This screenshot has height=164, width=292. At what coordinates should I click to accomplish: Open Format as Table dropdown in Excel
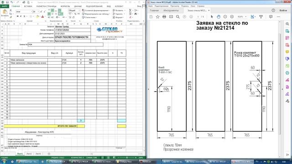click(96, 14)
